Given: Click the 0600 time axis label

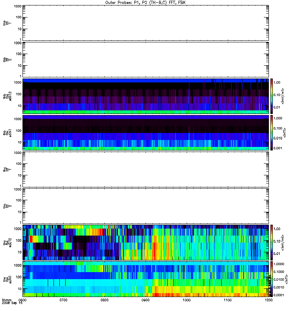Looking at the screenshot, I should pos(23,300).
